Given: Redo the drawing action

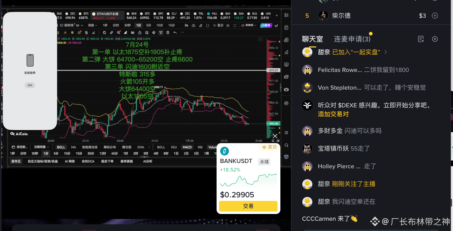Looking at the screenshot, I should [182, 33].
